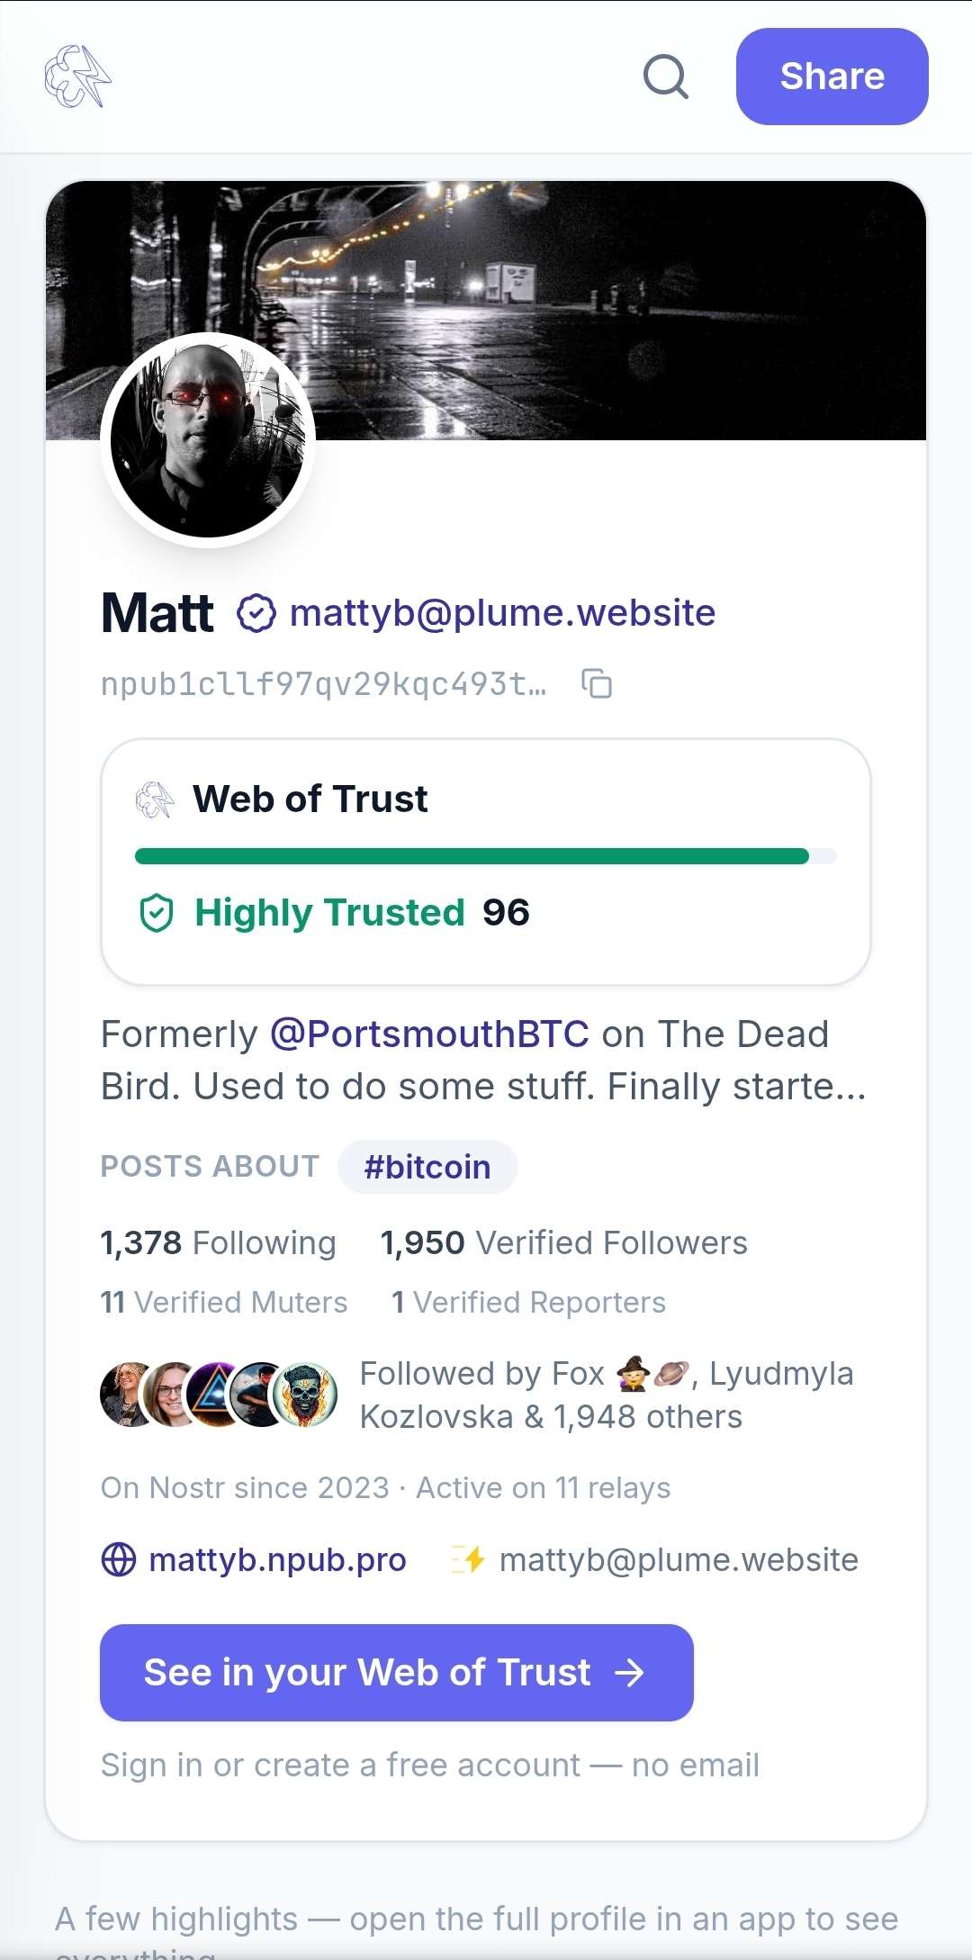Image resolution: width=972 pixels, height=1960 pixels.
Task: Click the verified badge beside Matt
Action: point(256,613)
